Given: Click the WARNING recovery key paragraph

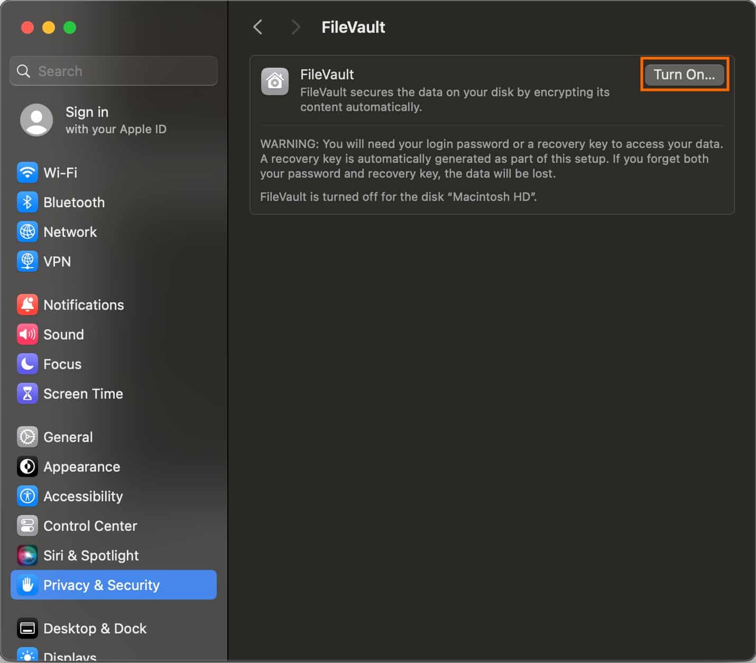Looking at the screenshot, I should coord(492,159).
